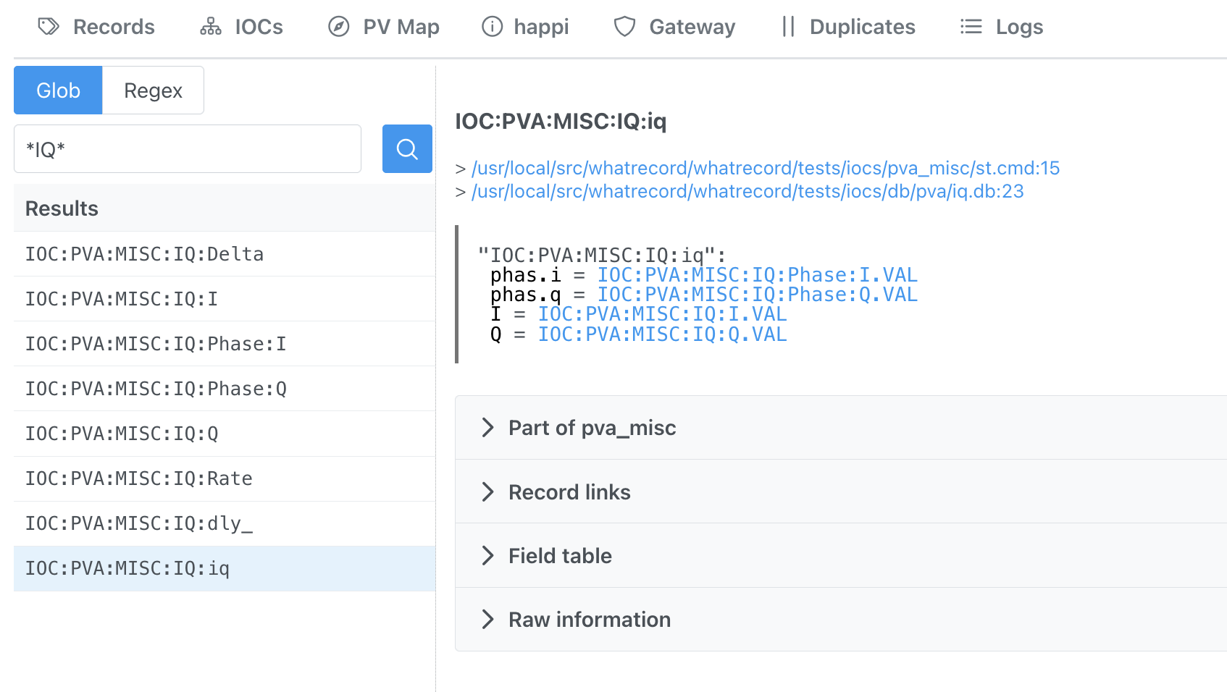Click the Records tag icon
Screen dimensions: 1227x692
(x=49, y=27)
